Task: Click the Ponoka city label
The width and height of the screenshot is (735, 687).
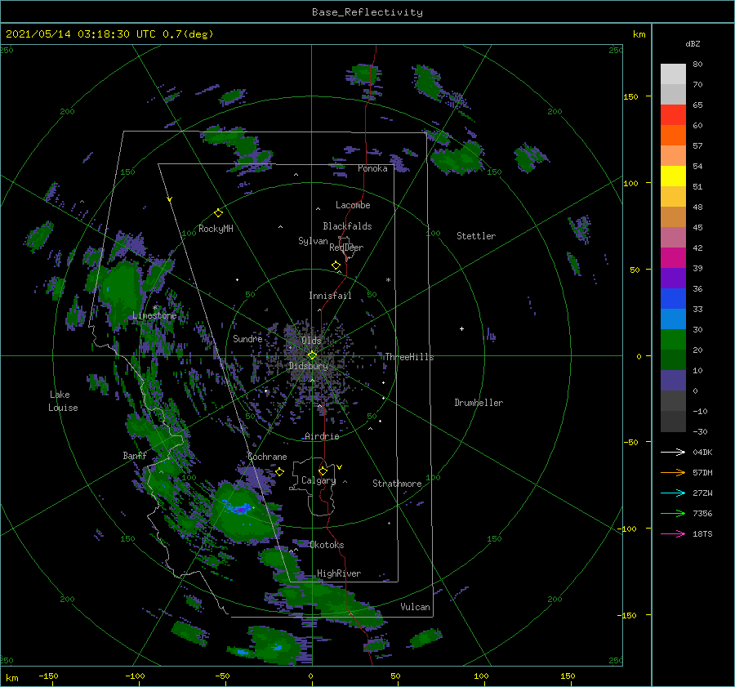Action: 372,168
